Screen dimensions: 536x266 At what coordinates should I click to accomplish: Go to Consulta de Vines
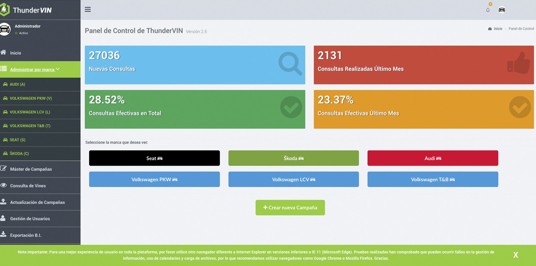(28, 186)
